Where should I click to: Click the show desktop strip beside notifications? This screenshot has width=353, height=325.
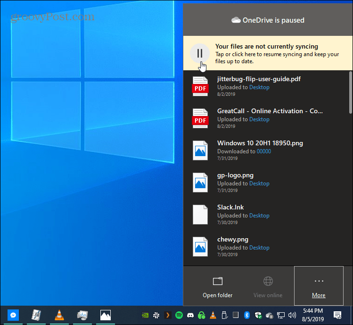352,315
